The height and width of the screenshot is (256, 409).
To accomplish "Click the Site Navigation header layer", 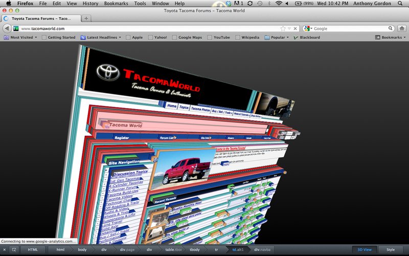I will point(124,162).
